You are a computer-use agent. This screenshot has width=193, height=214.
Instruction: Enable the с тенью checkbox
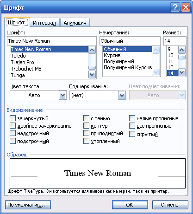(x=86, y=118)
